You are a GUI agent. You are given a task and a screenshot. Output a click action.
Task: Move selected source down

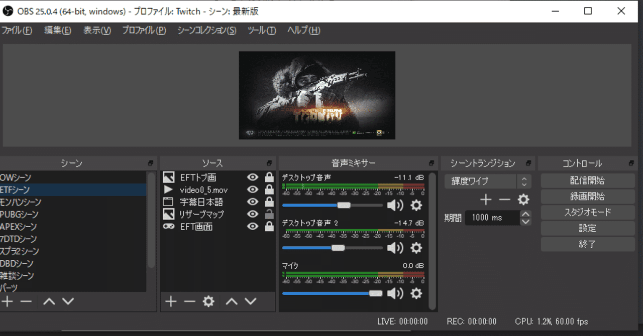(x=250, y=301)
